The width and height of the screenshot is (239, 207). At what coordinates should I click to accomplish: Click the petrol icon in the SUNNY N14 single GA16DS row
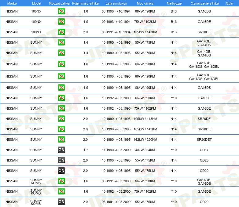tap(61, 88)
